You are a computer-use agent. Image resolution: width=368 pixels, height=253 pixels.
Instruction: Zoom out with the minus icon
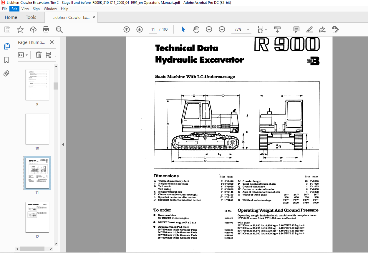(209, 29)
